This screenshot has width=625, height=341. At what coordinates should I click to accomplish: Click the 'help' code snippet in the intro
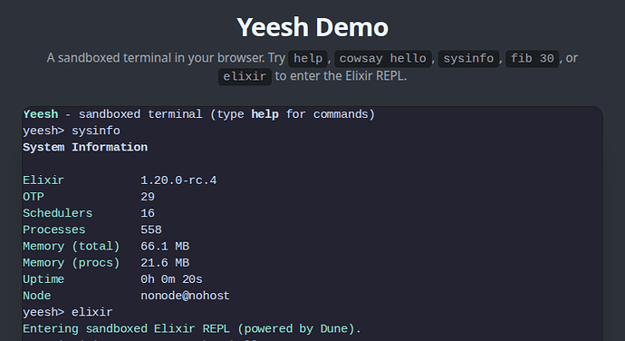(x=308, y=58)
